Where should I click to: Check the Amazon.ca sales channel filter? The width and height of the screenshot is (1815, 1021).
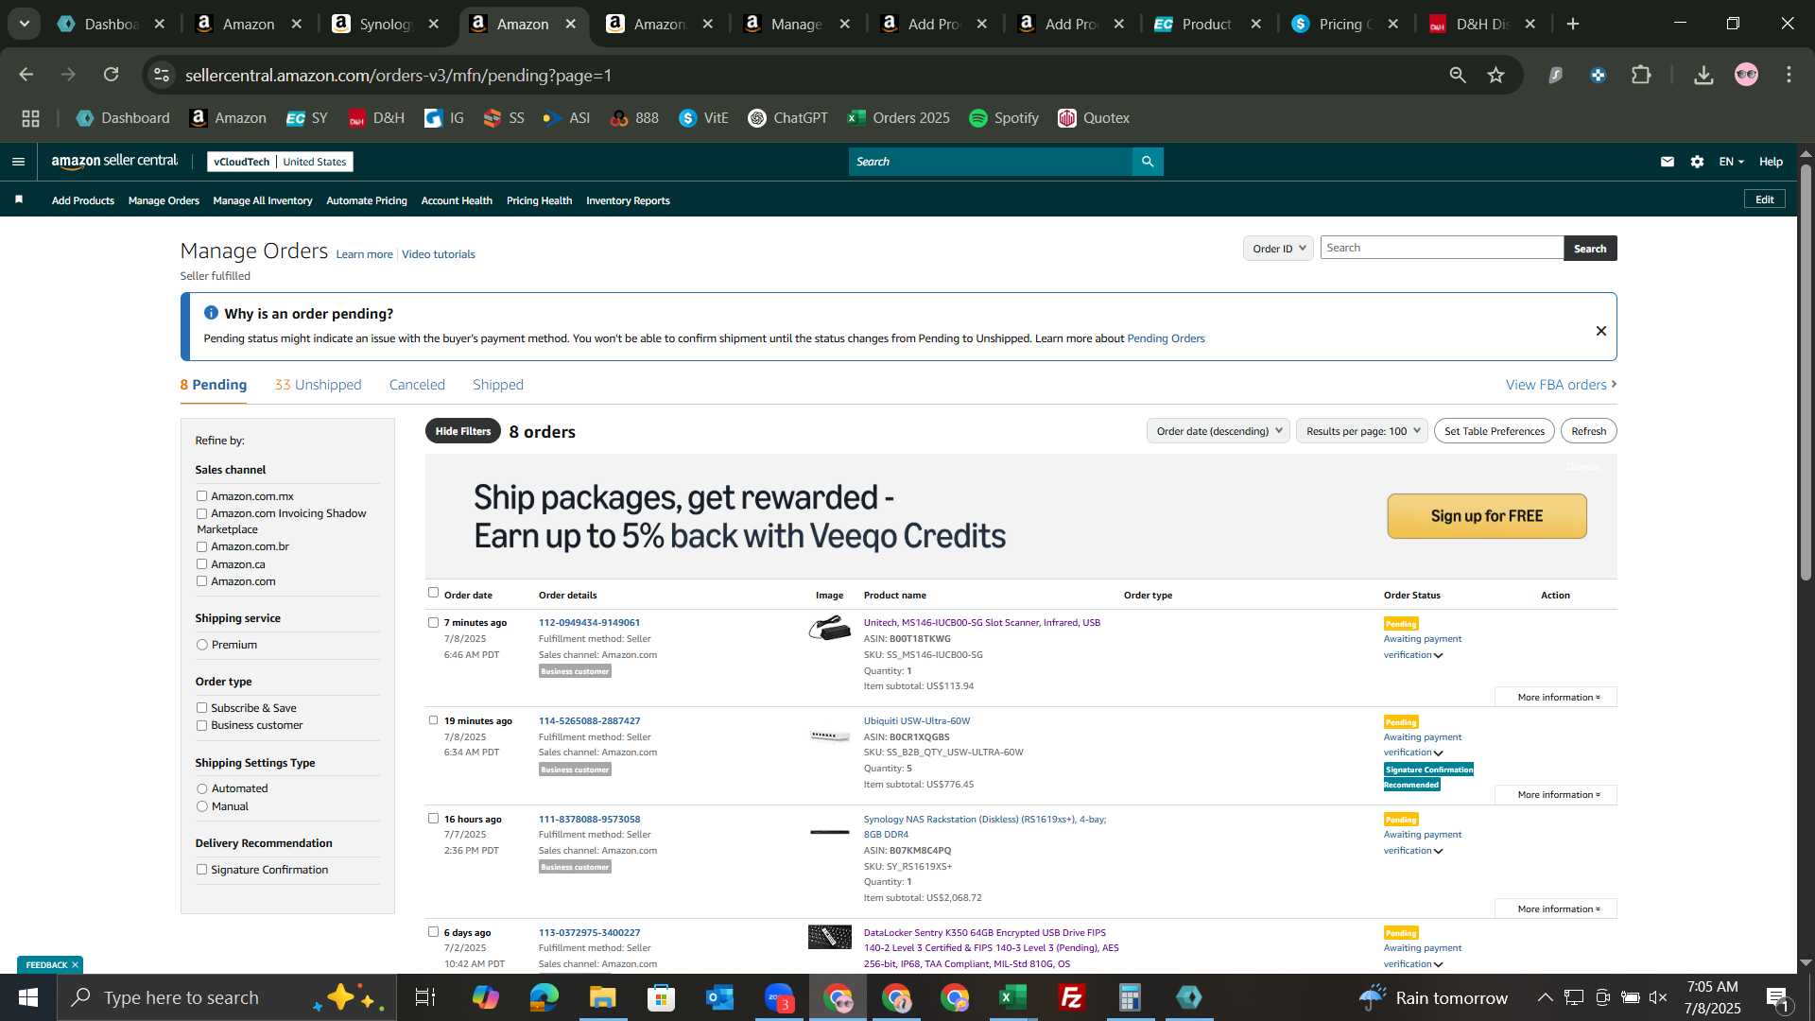click(x=201, y=564)
